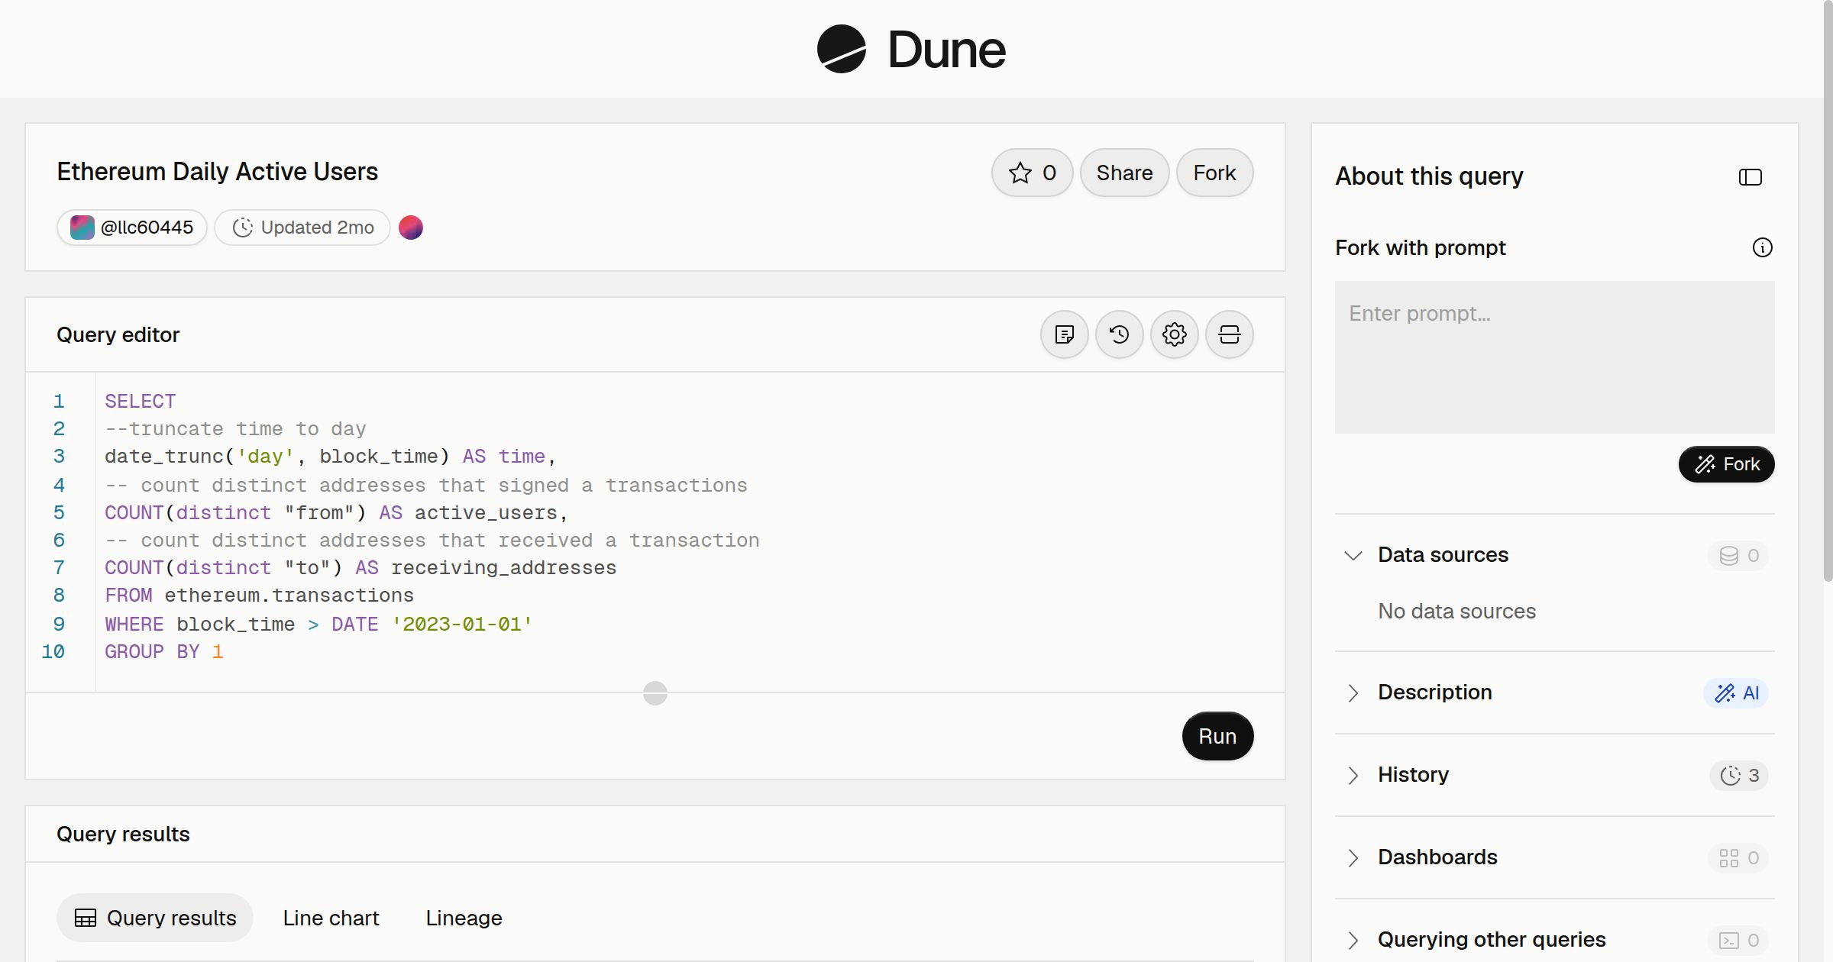Screen dimensions: 1833x962
Task: Switch to the Query results tab
Action: pos(155,918)
